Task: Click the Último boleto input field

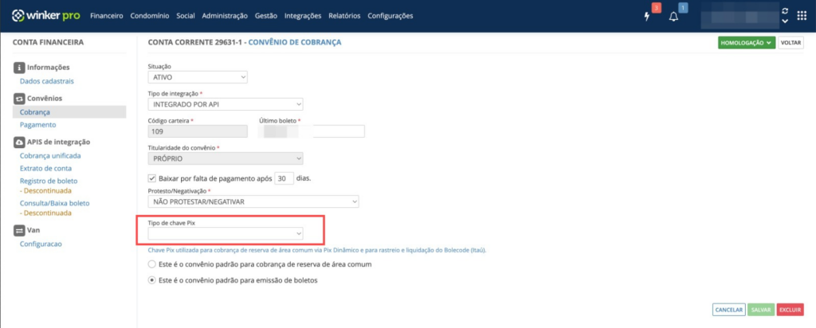Action: pyautogui.click(x=312, y=131)
